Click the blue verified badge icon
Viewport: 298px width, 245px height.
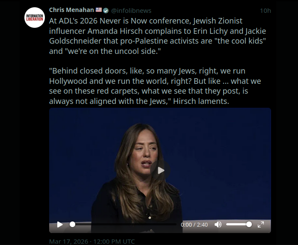coord(106,11)
